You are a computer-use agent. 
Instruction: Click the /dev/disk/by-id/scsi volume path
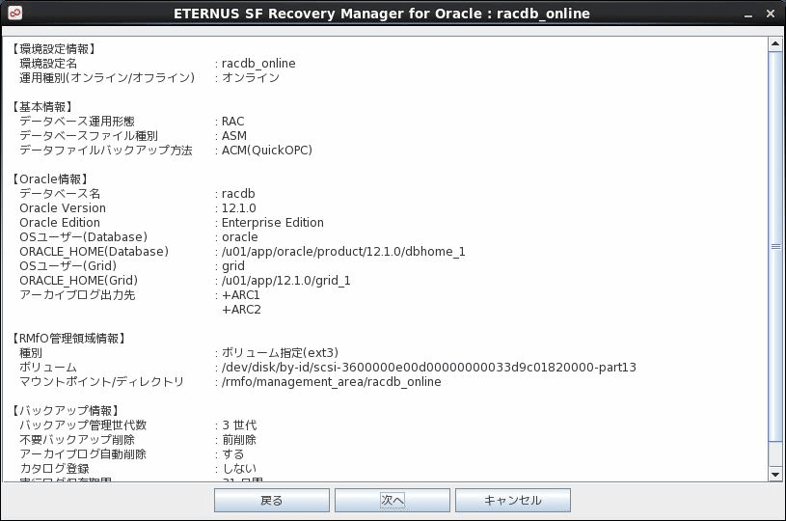[429, 368]
